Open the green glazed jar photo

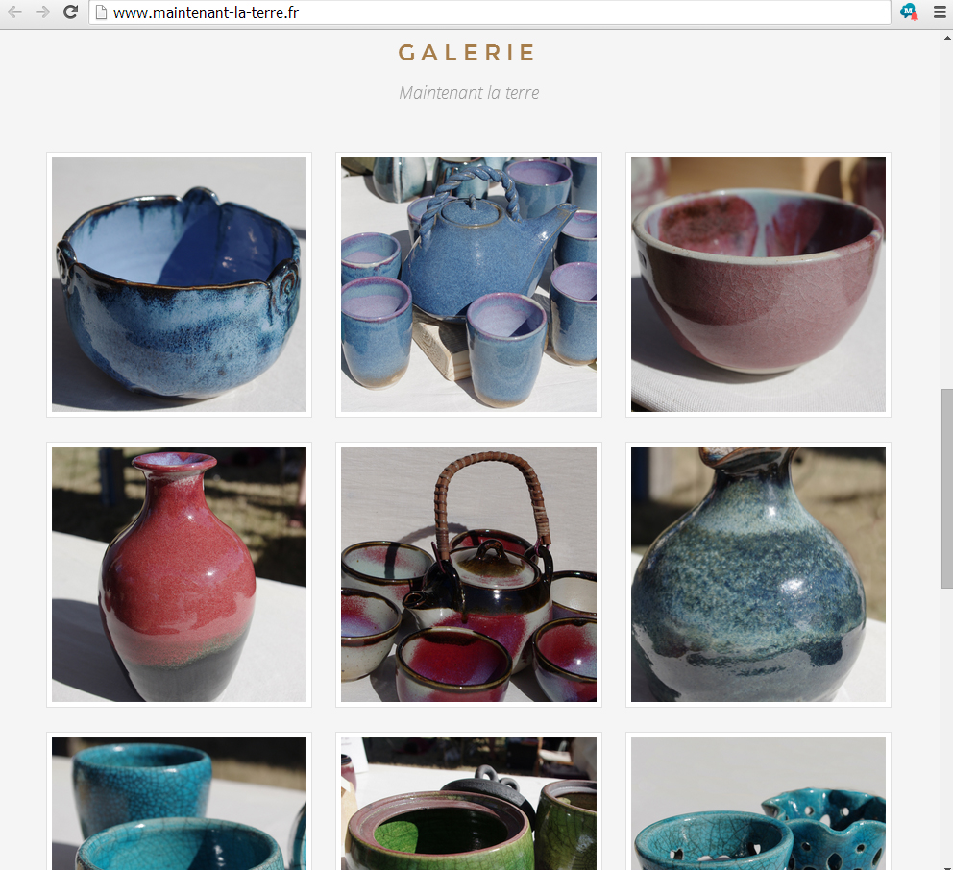(x=469, y=802)
